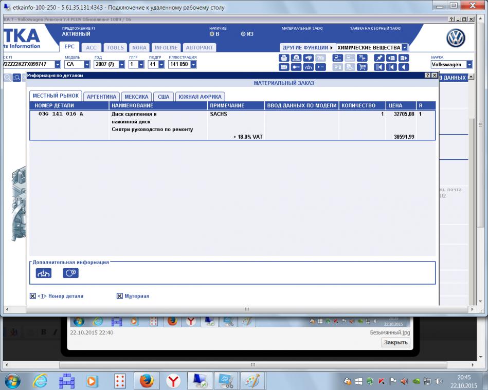Click the handshake icon in the toolbar
The image size is (488, 390).
308,58
